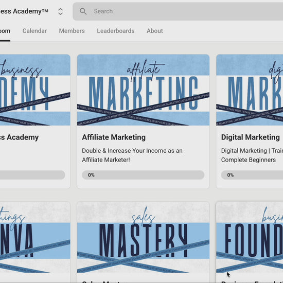Click the search magnifier icon
This screenshot has width=283, height=283.
83,11
